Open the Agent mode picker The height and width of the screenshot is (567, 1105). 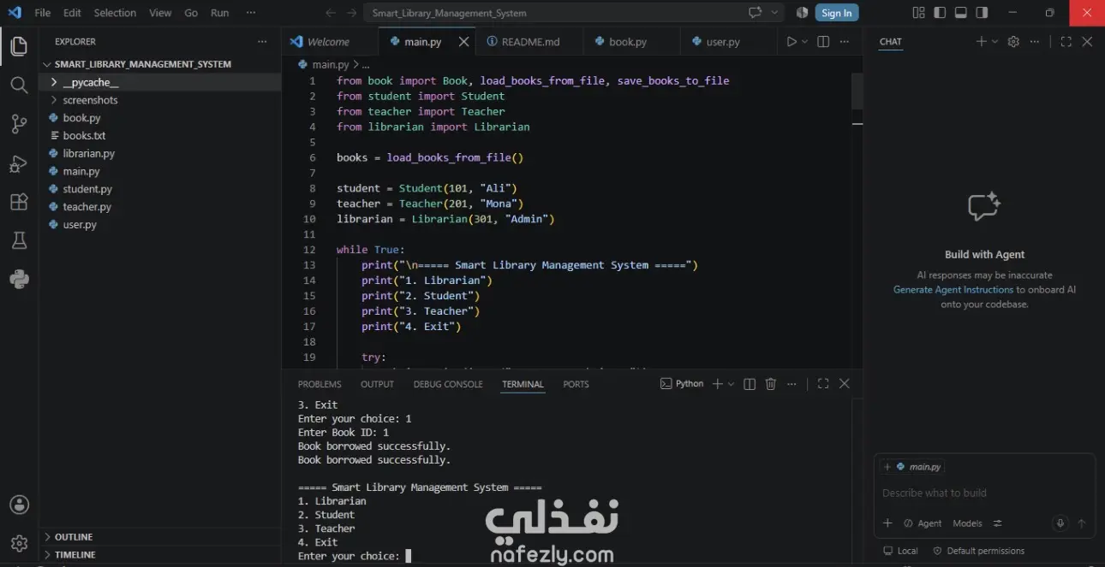[923, 523]
